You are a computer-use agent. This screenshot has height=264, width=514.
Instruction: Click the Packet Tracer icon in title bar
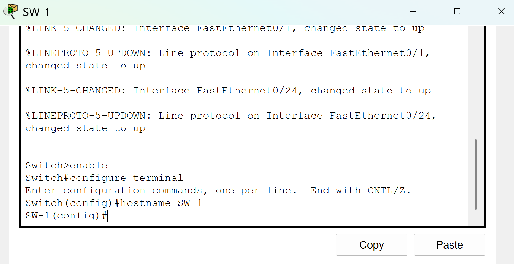click(x=11, y=12)
